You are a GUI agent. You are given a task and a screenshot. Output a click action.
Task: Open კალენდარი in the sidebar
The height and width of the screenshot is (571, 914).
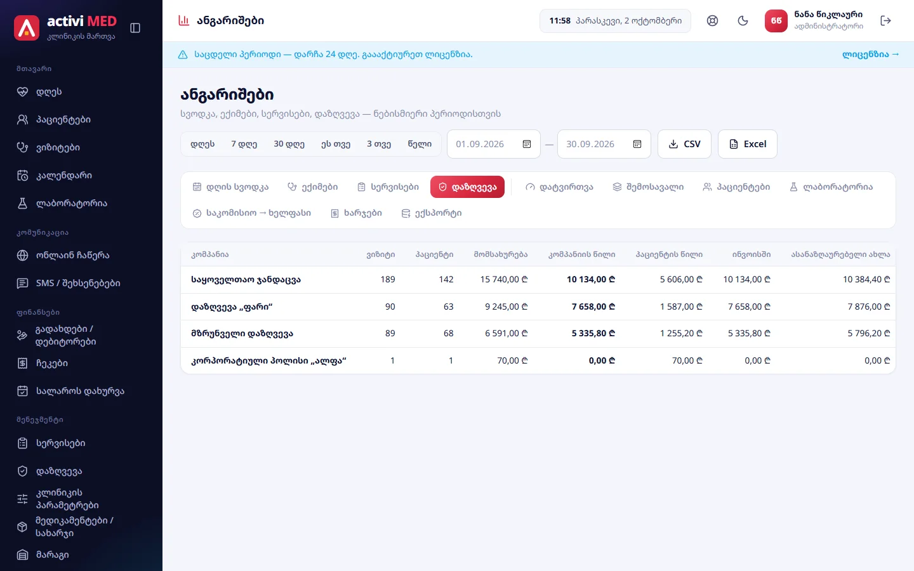point(81,176)
